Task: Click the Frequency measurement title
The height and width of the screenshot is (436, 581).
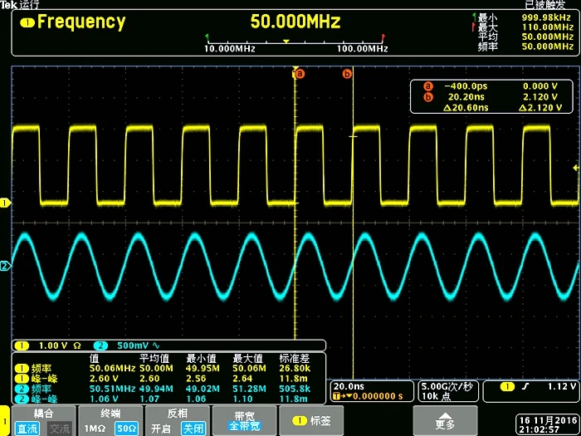Action: [x=81, y=22]
